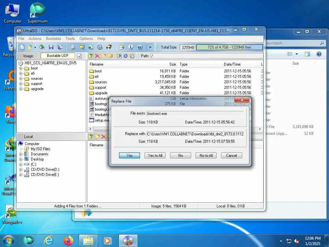Click the Make CD/DVD Image icon
The height and width of the screenshot is (247, 329).
pos(73,47)
